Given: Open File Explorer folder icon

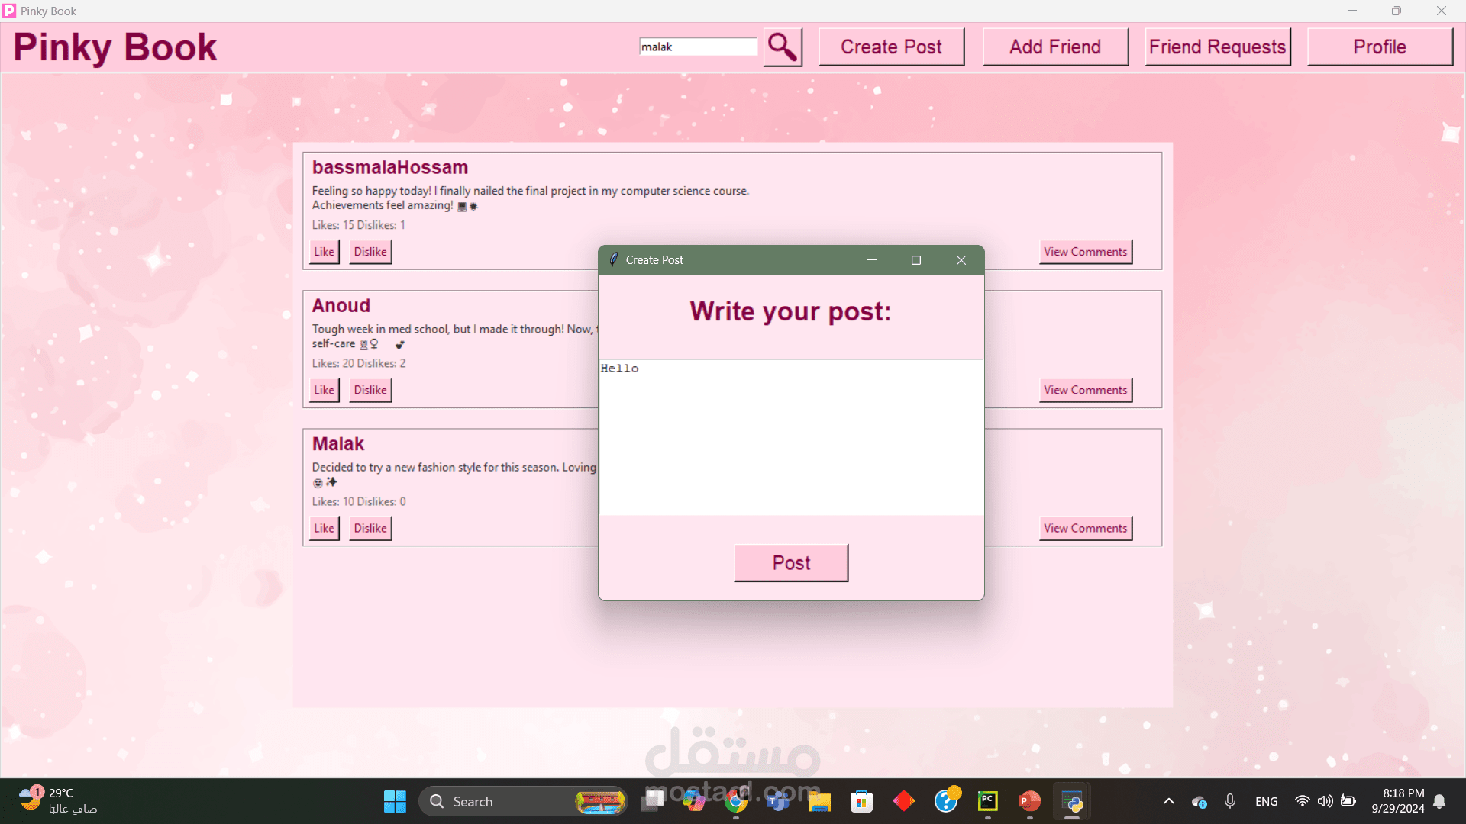Looking at the screenshot, I should click(x=819, y=801).
